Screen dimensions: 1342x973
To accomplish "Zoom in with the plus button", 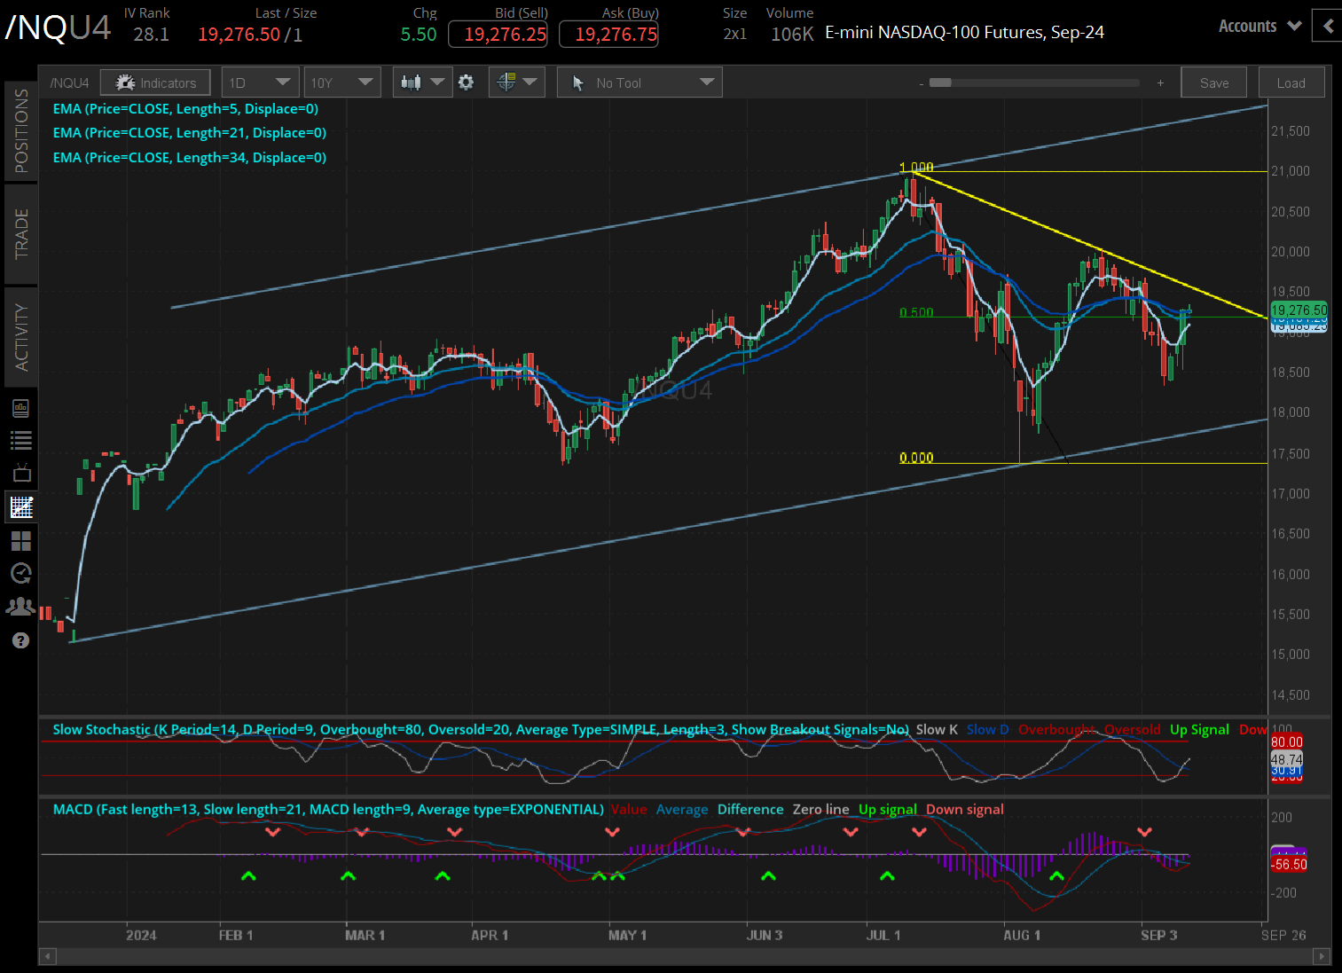I will point(1160,82).
